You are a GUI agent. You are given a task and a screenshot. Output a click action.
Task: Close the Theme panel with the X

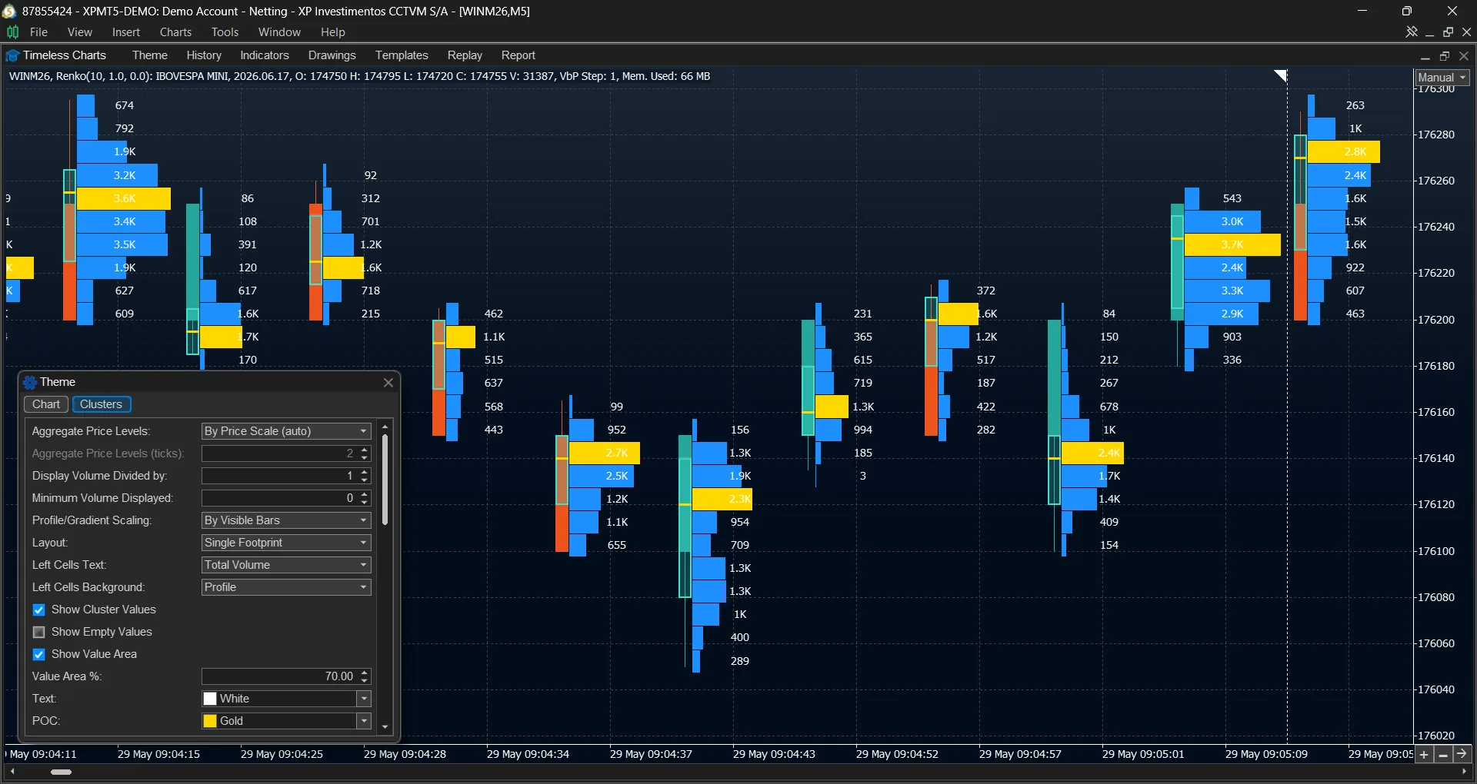point(388,382)
